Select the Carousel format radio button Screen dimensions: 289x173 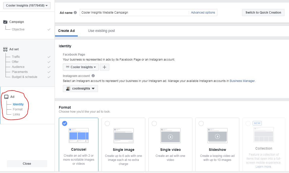65,123
